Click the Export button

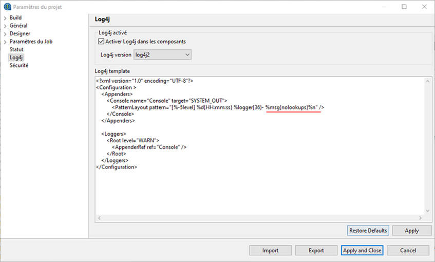(x=316, y=250)
